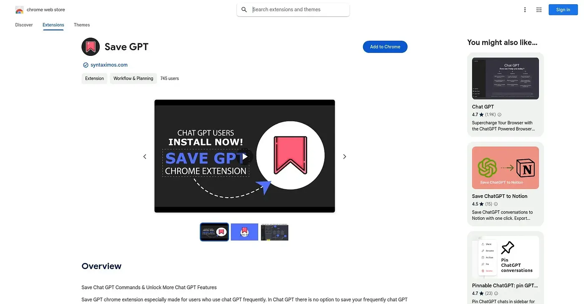Advance to the next screenshot with right arrow
This screenshot has width=584, height=304.
345,156
